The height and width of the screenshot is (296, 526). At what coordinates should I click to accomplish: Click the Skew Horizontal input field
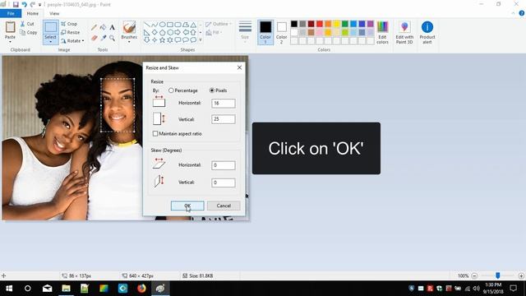(x=224, y=165)
